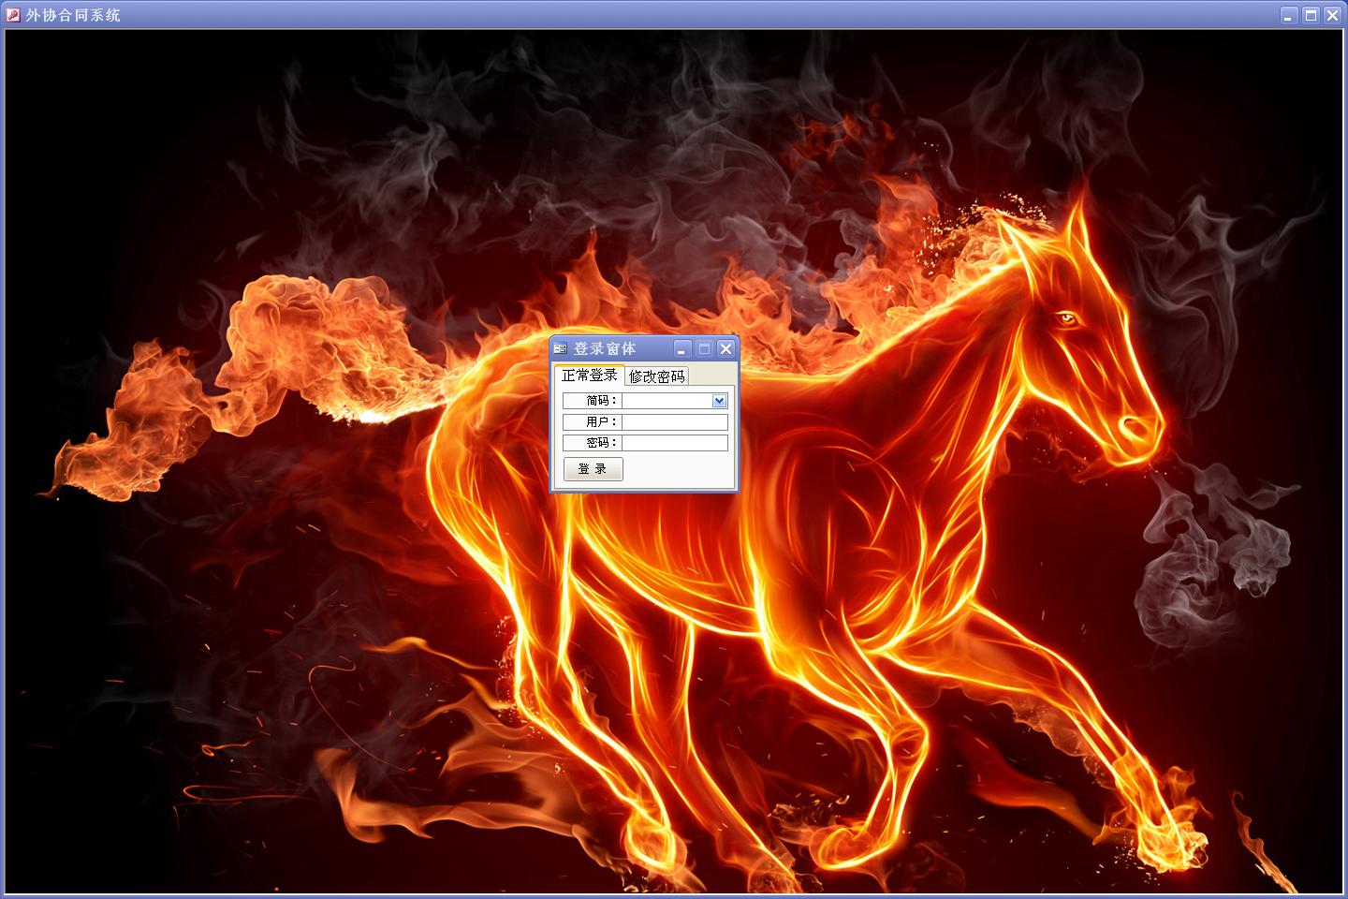Close the 登录窗体 dialog
The width and height of the screenshot is (1348, 899).
point(725,349)
